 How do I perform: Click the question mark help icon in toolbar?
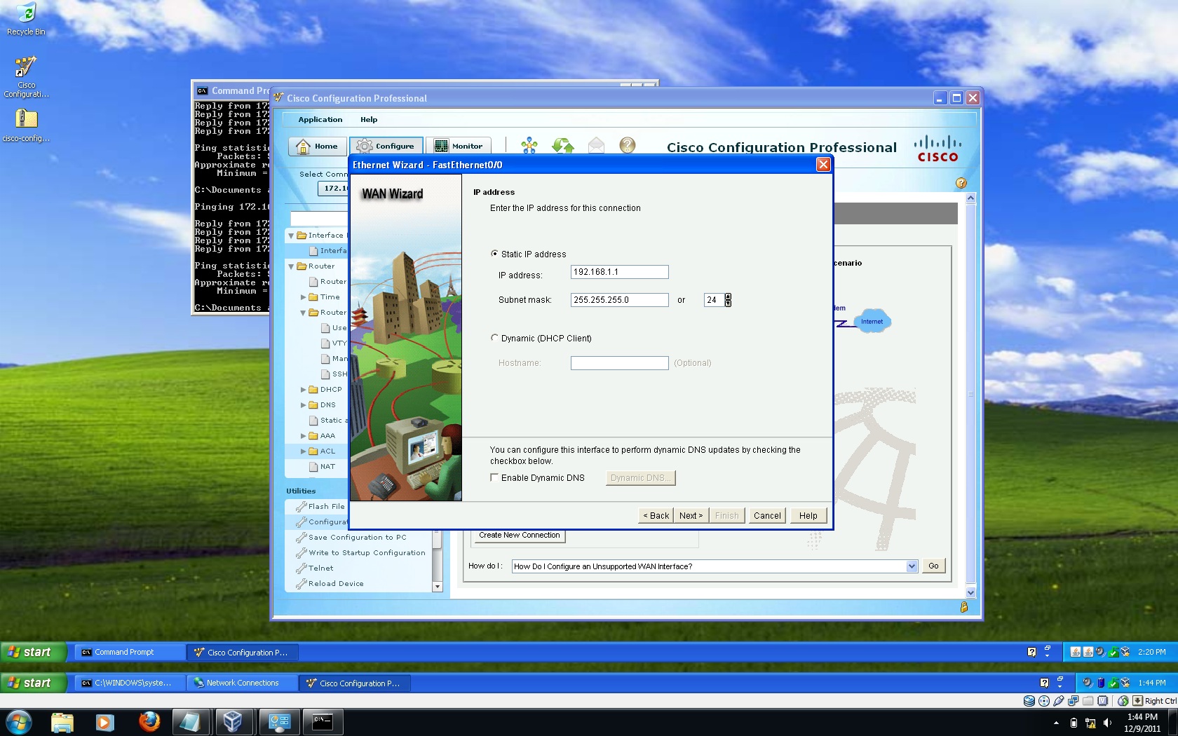click(x=628, y=145)
